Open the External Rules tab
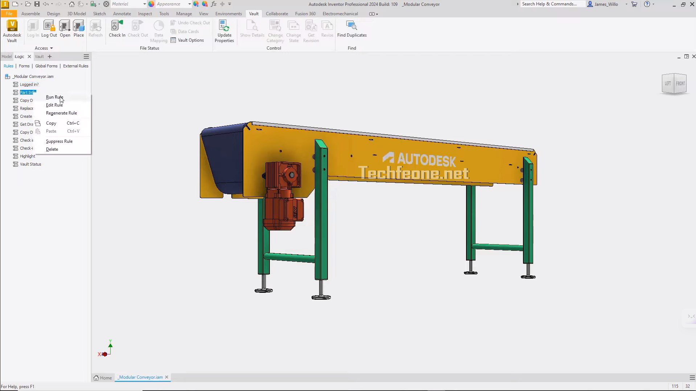696x391 pixels. 75,66
